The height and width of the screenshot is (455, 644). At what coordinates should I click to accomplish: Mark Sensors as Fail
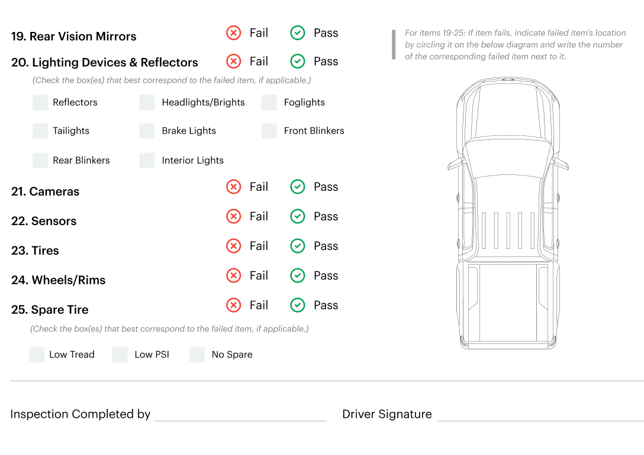pos(233,216)
